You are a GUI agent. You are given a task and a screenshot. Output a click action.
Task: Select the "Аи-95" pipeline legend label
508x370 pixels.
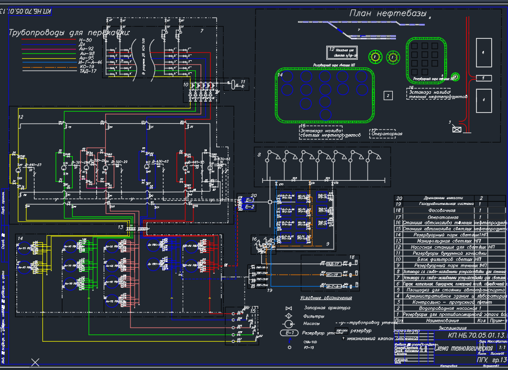tap(86, 58)
